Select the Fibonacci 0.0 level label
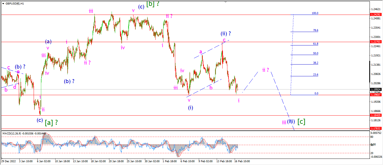383x165 pixels. coord(316,93)
